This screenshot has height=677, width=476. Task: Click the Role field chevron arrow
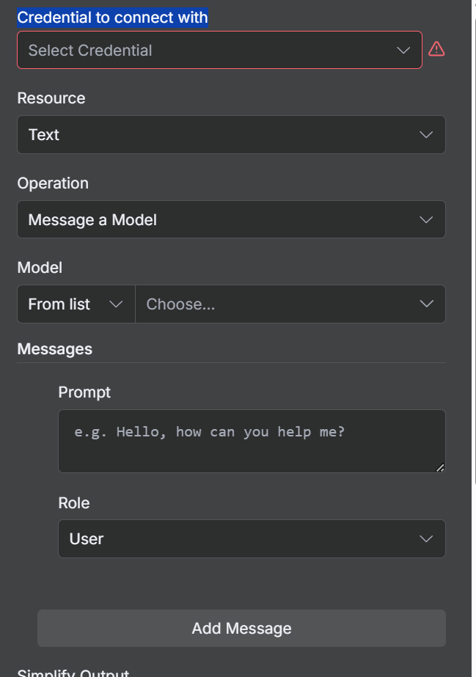pyautogui.click(x=426, y=539)
